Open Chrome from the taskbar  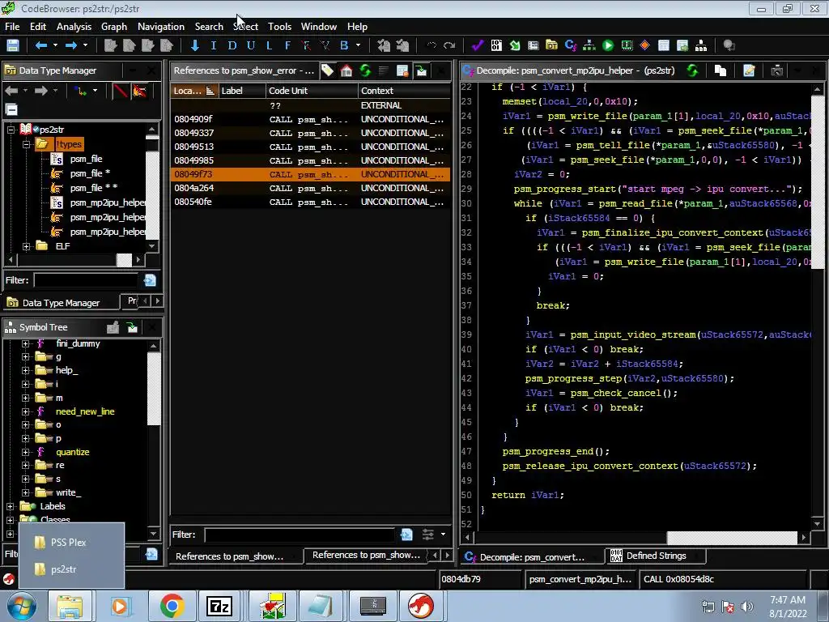coord(172,606)
